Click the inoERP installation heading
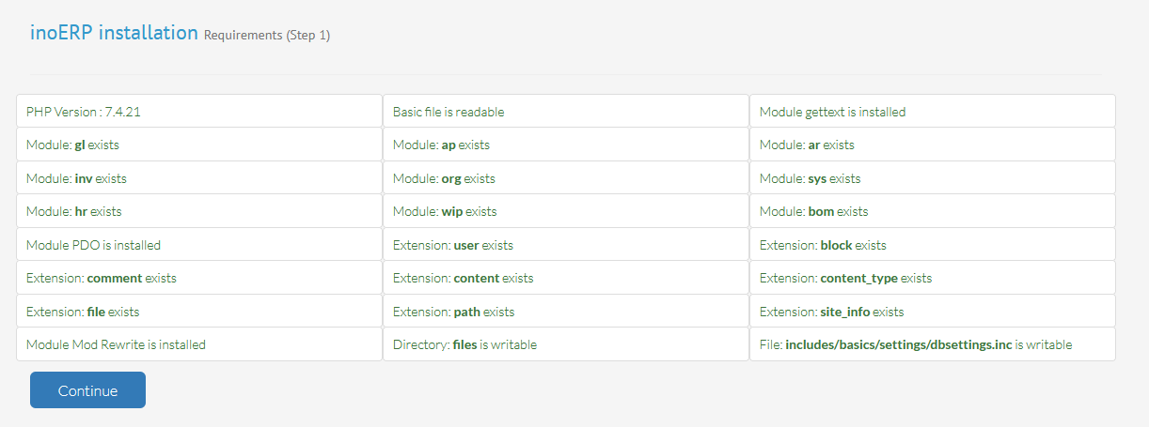 point(114,33)
